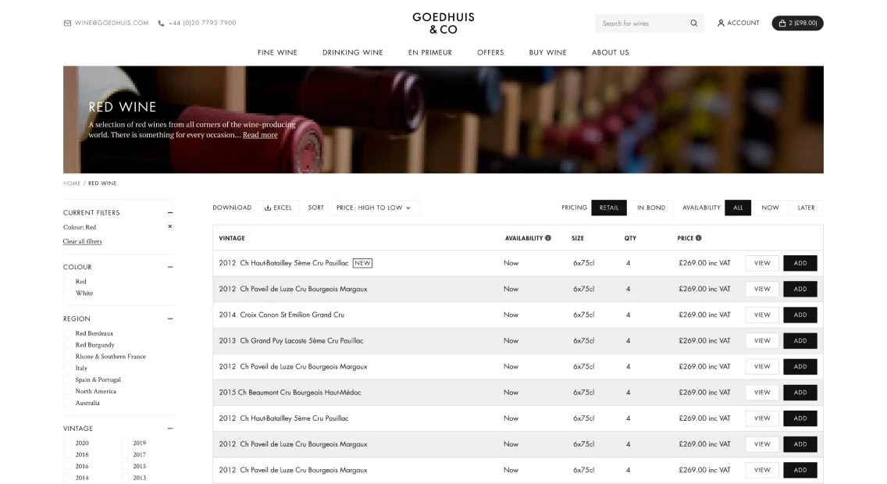
Task: Tick the Spain & Portugal checkbox
Action: [67, 380]
